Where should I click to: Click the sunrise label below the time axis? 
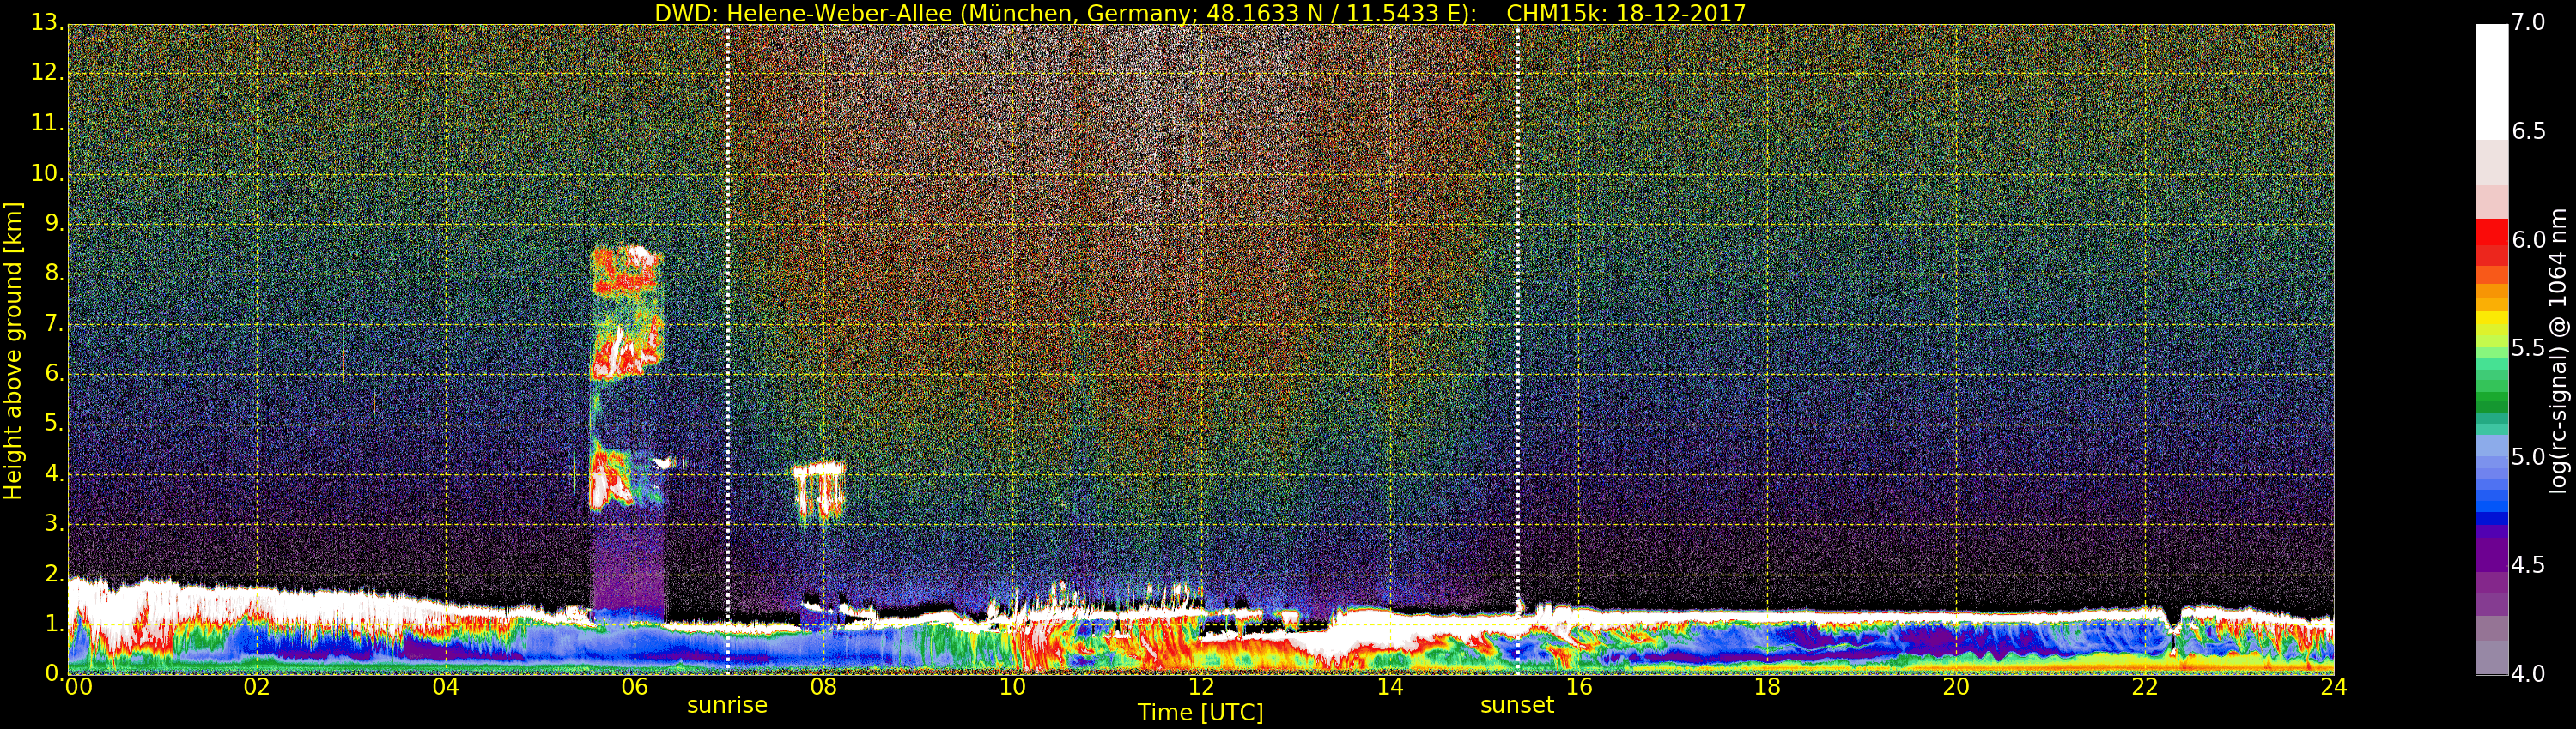727,705
